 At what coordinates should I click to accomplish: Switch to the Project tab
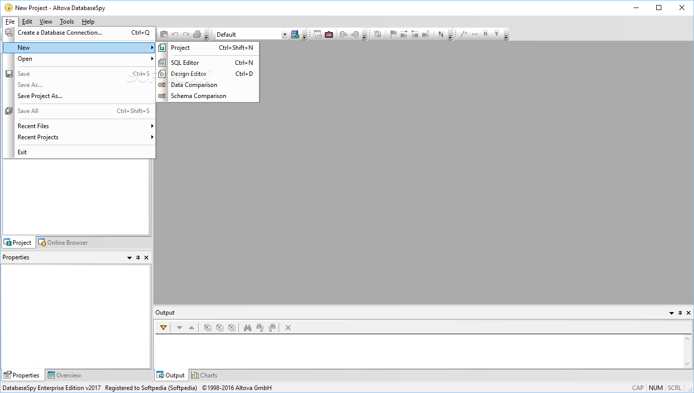tap(18, 243)
